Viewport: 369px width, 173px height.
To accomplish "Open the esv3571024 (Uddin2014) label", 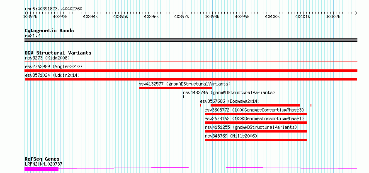I will 52,75.
